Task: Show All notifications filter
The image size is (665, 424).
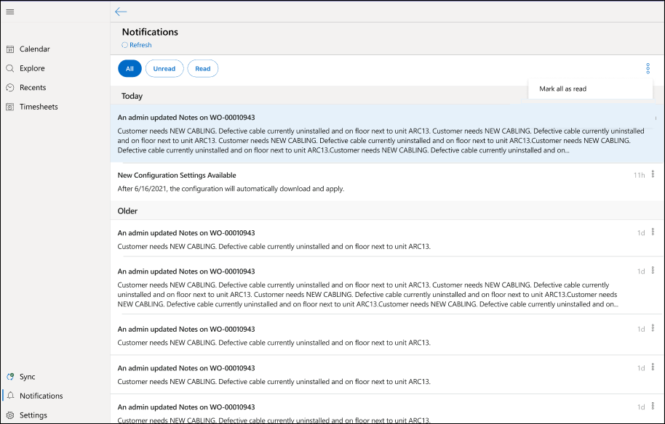Action: tap(130, 68)
